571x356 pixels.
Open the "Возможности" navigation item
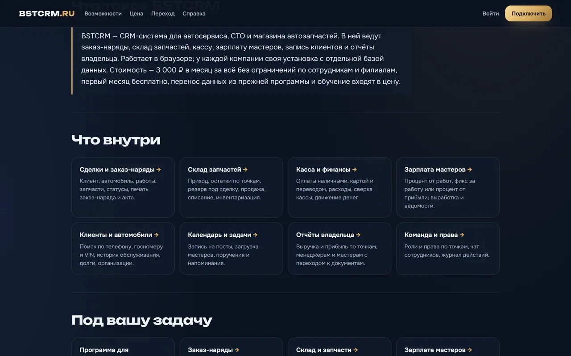pos(103,13)
